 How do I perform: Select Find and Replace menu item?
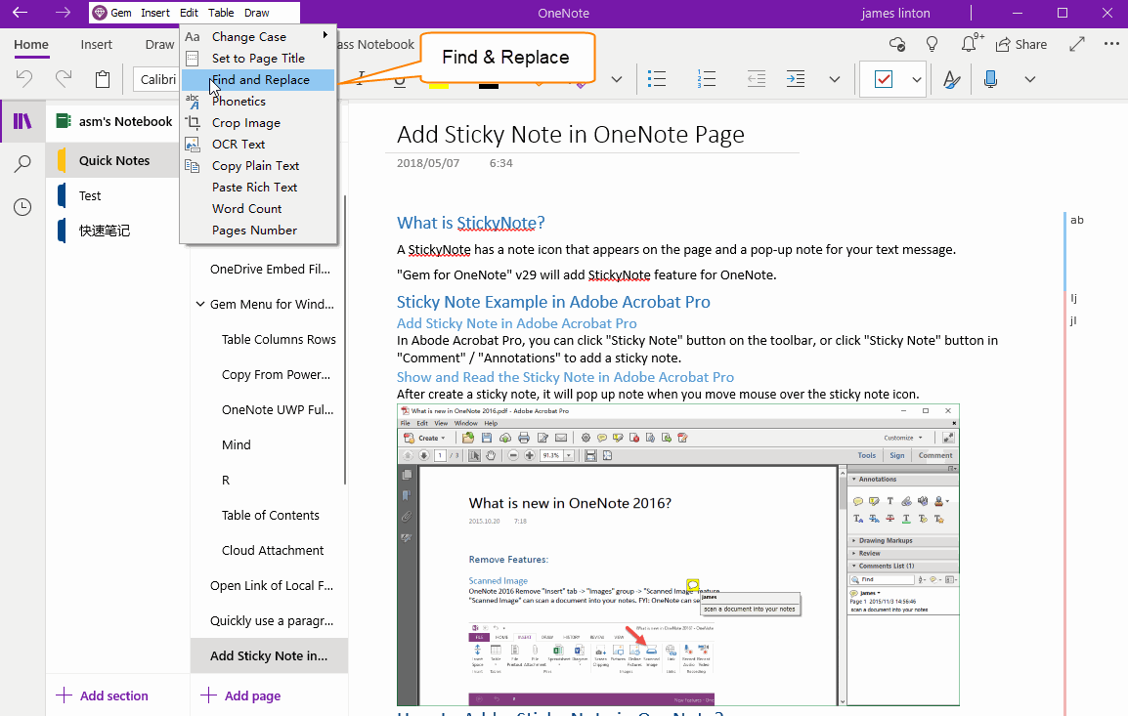(259, 80)
